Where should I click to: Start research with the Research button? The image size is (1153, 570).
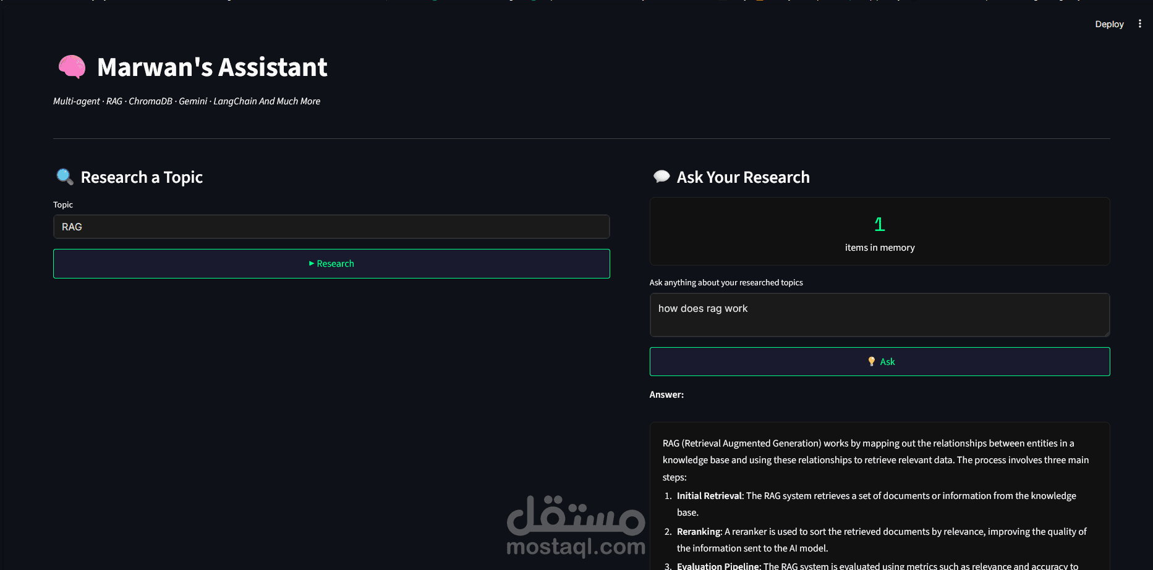coord(331,264)
